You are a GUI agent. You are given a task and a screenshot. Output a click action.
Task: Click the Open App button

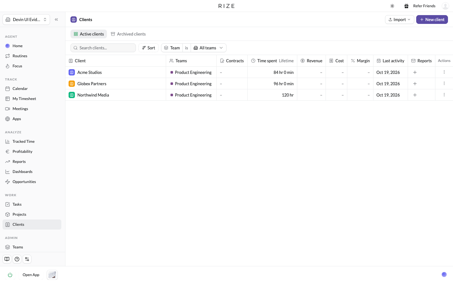pos(31,275)
